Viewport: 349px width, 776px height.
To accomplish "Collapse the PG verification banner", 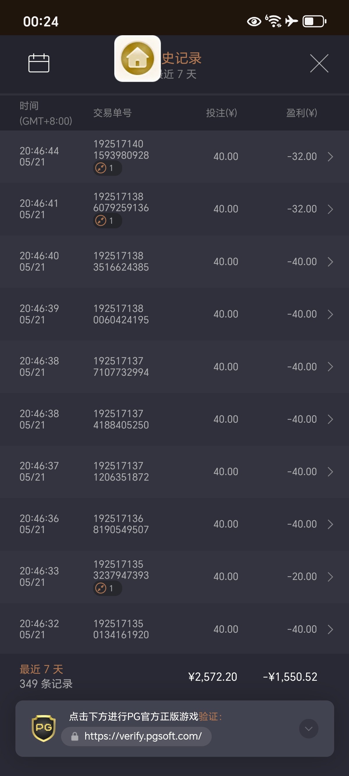I will pos(308,729).
